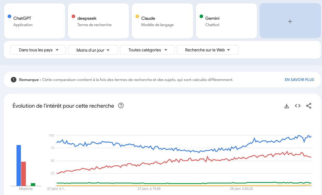Click the plus icon to add comparison

pyautogui.click(x=290, y=21)
